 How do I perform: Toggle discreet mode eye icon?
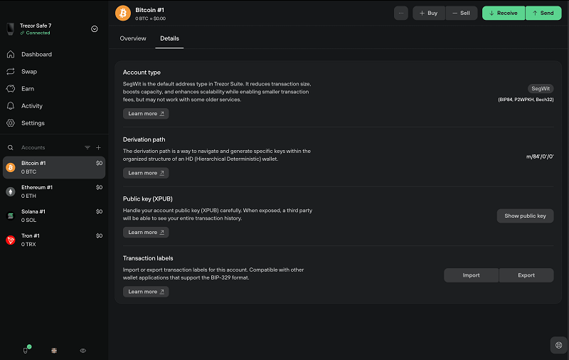[83, 351]
